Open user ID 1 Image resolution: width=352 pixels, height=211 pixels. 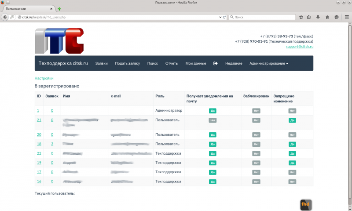click(x=38, y=110)
